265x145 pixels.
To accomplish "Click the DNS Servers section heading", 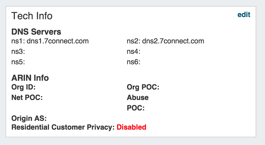I will click(36, 32).
